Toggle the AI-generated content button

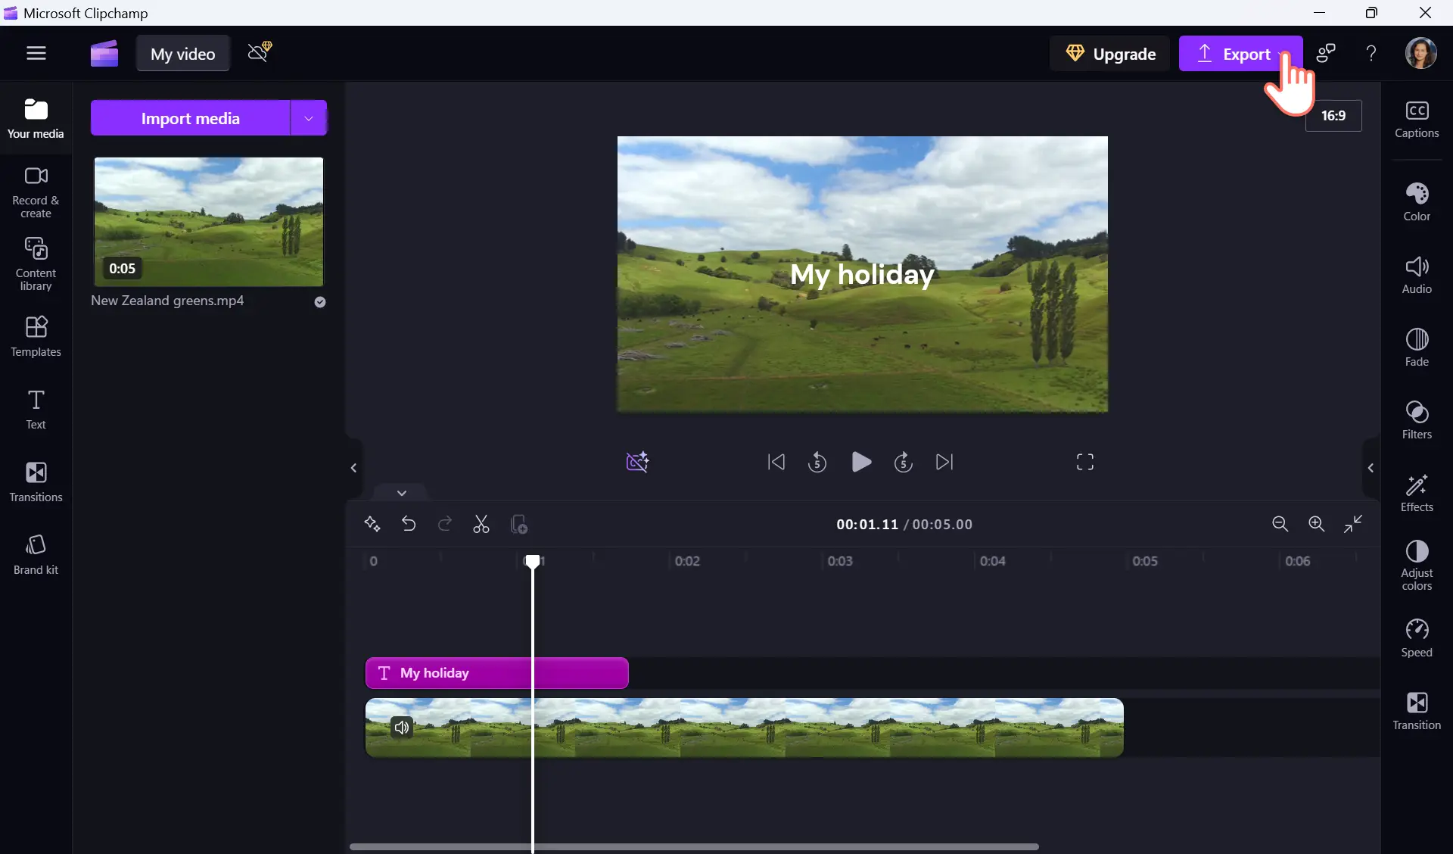[637, 460]
